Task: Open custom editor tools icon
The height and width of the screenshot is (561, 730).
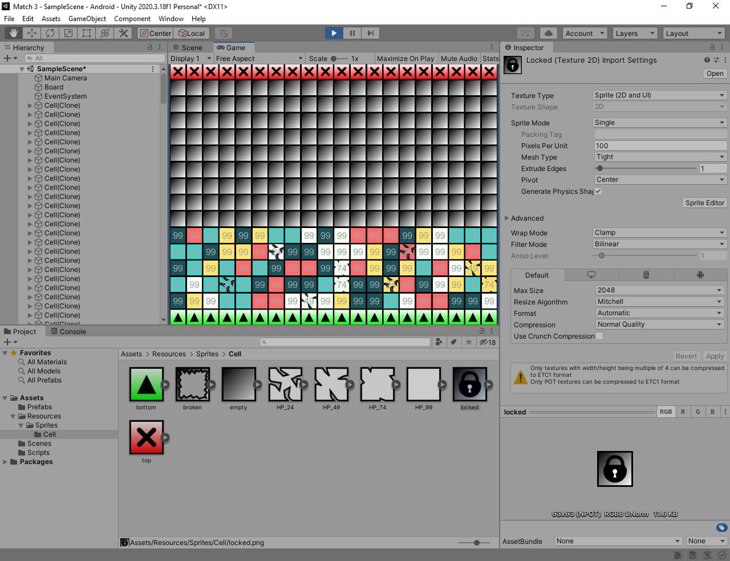Action: coord(123,33)
